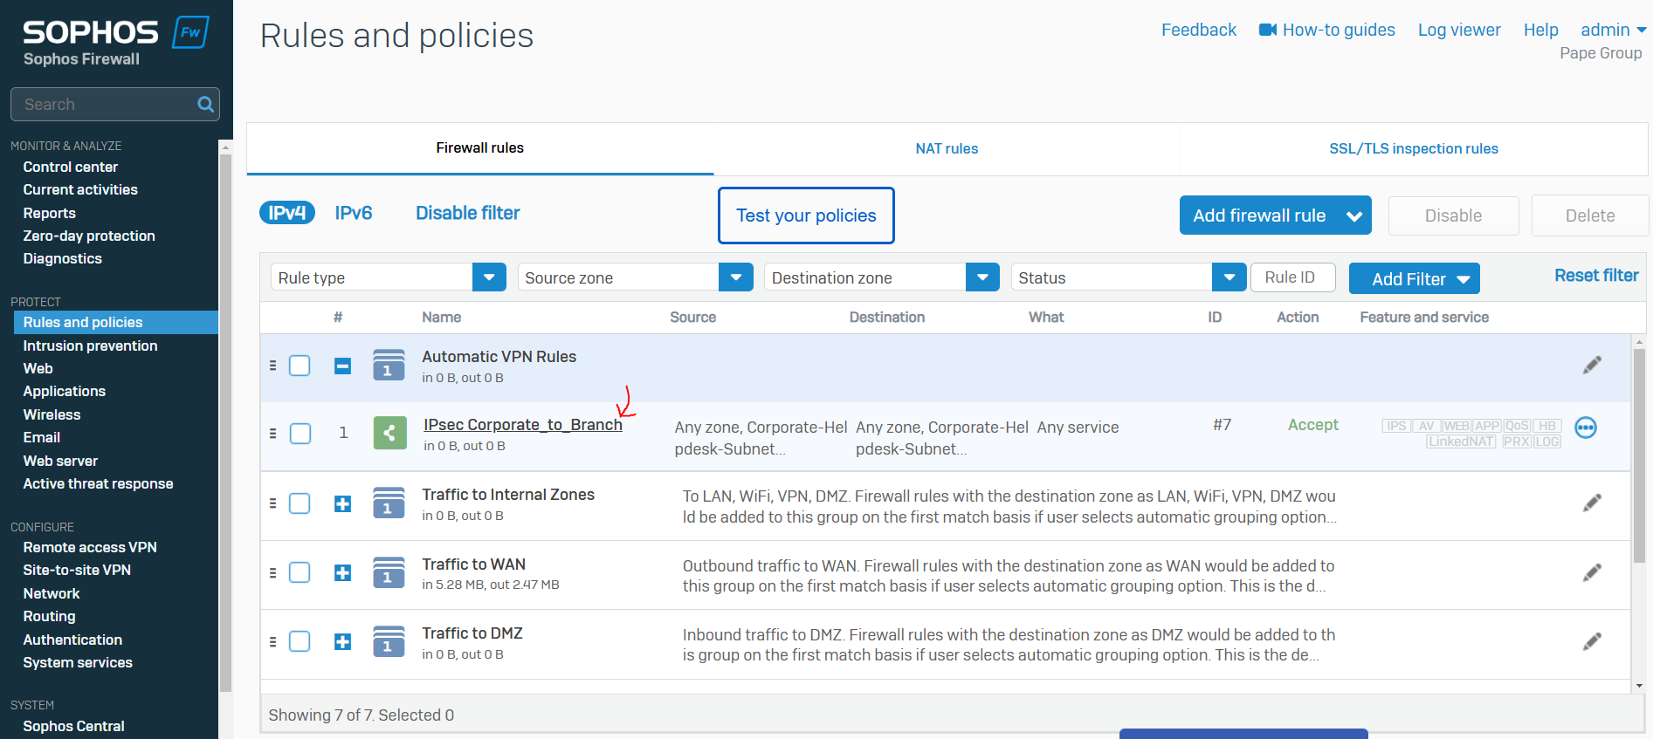1653x739 pixels.
Task: Click the LinkedNAT feature badge
Action: tap(1461, 441)
